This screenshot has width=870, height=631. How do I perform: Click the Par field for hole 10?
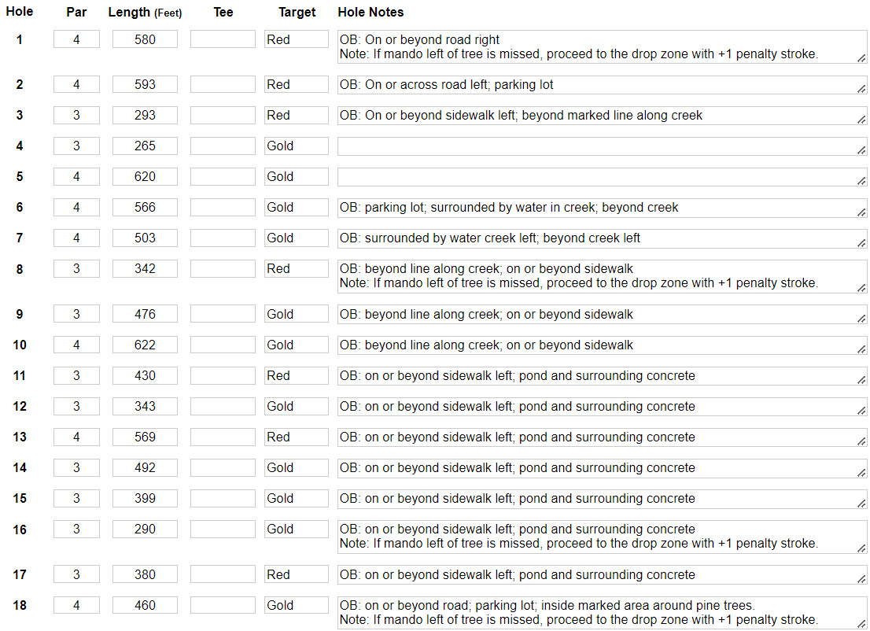click(76, 345)
